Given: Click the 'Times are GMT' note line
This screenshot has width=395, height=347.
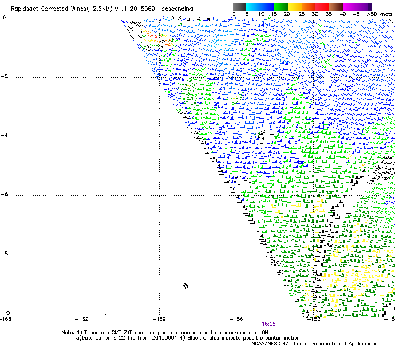Looking at the screenshot, I should (x=165, y=333).
